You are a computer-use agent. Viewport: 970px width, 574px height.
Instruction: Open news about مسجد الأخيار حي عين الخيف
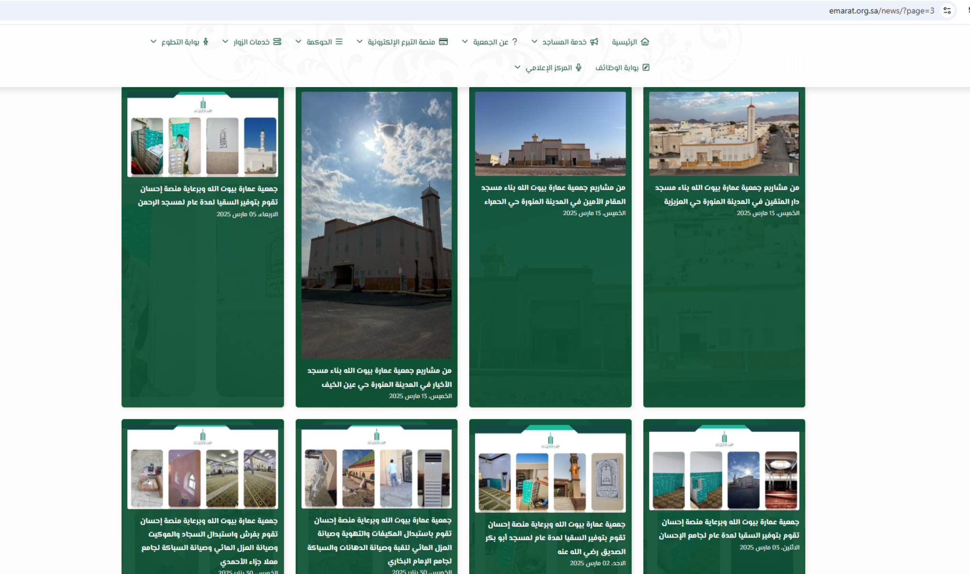[x=380, y=377]
